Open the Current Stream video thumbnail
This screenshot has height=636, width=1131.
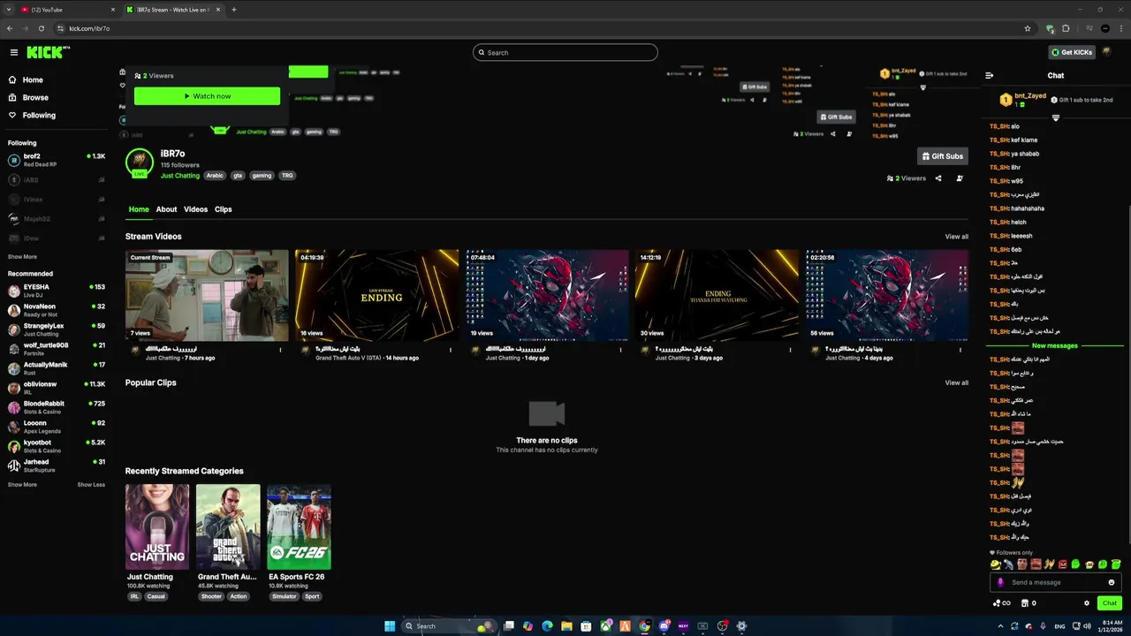tap(207, 295)
